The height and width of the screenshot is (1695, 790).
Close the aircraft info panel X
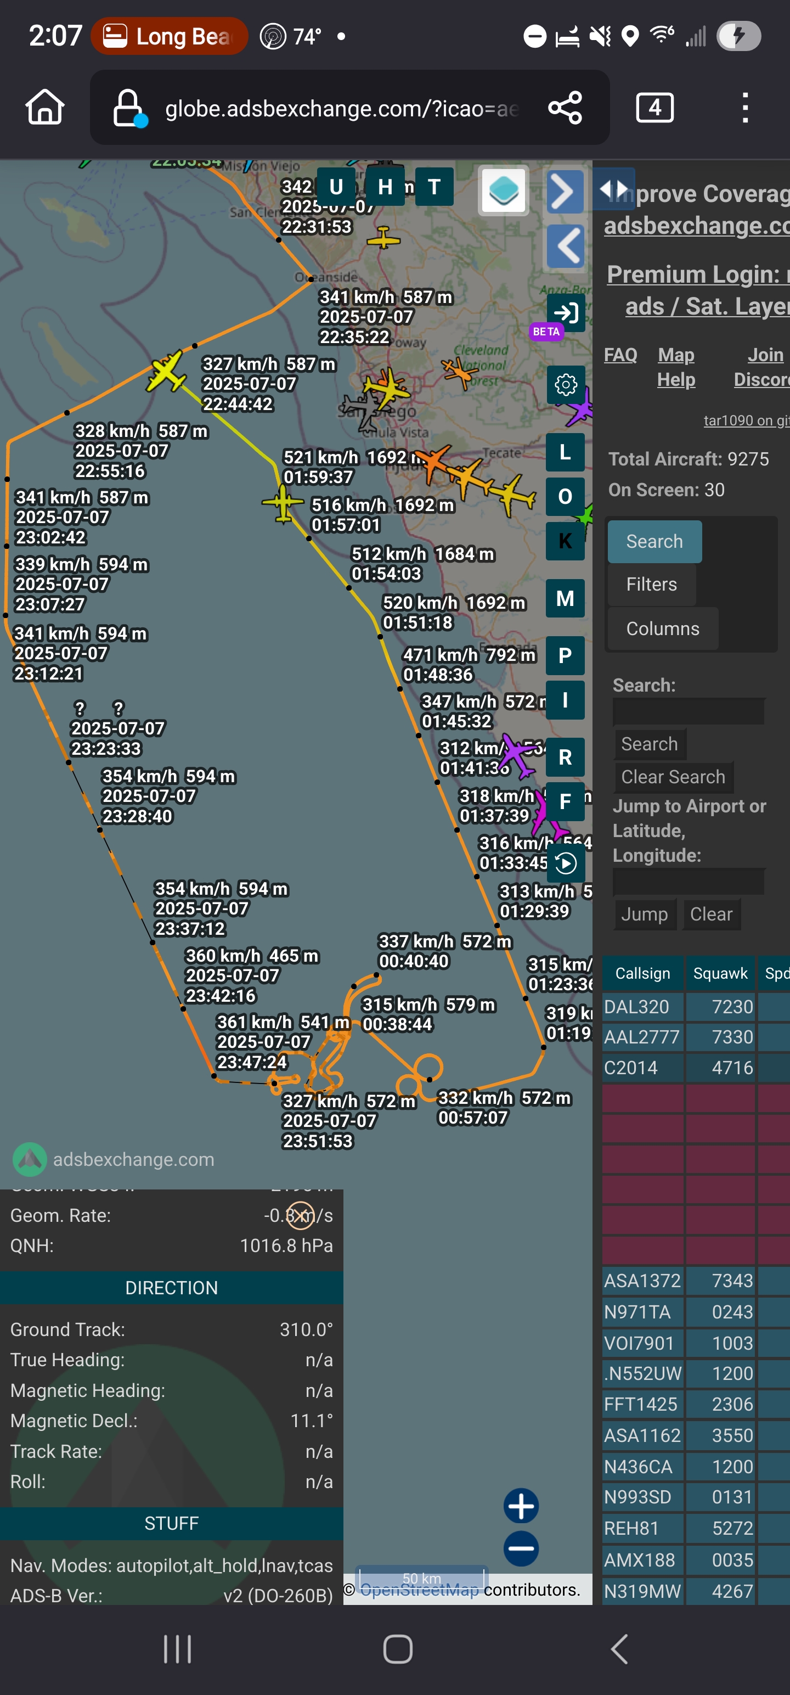[x=301, y=1215]
